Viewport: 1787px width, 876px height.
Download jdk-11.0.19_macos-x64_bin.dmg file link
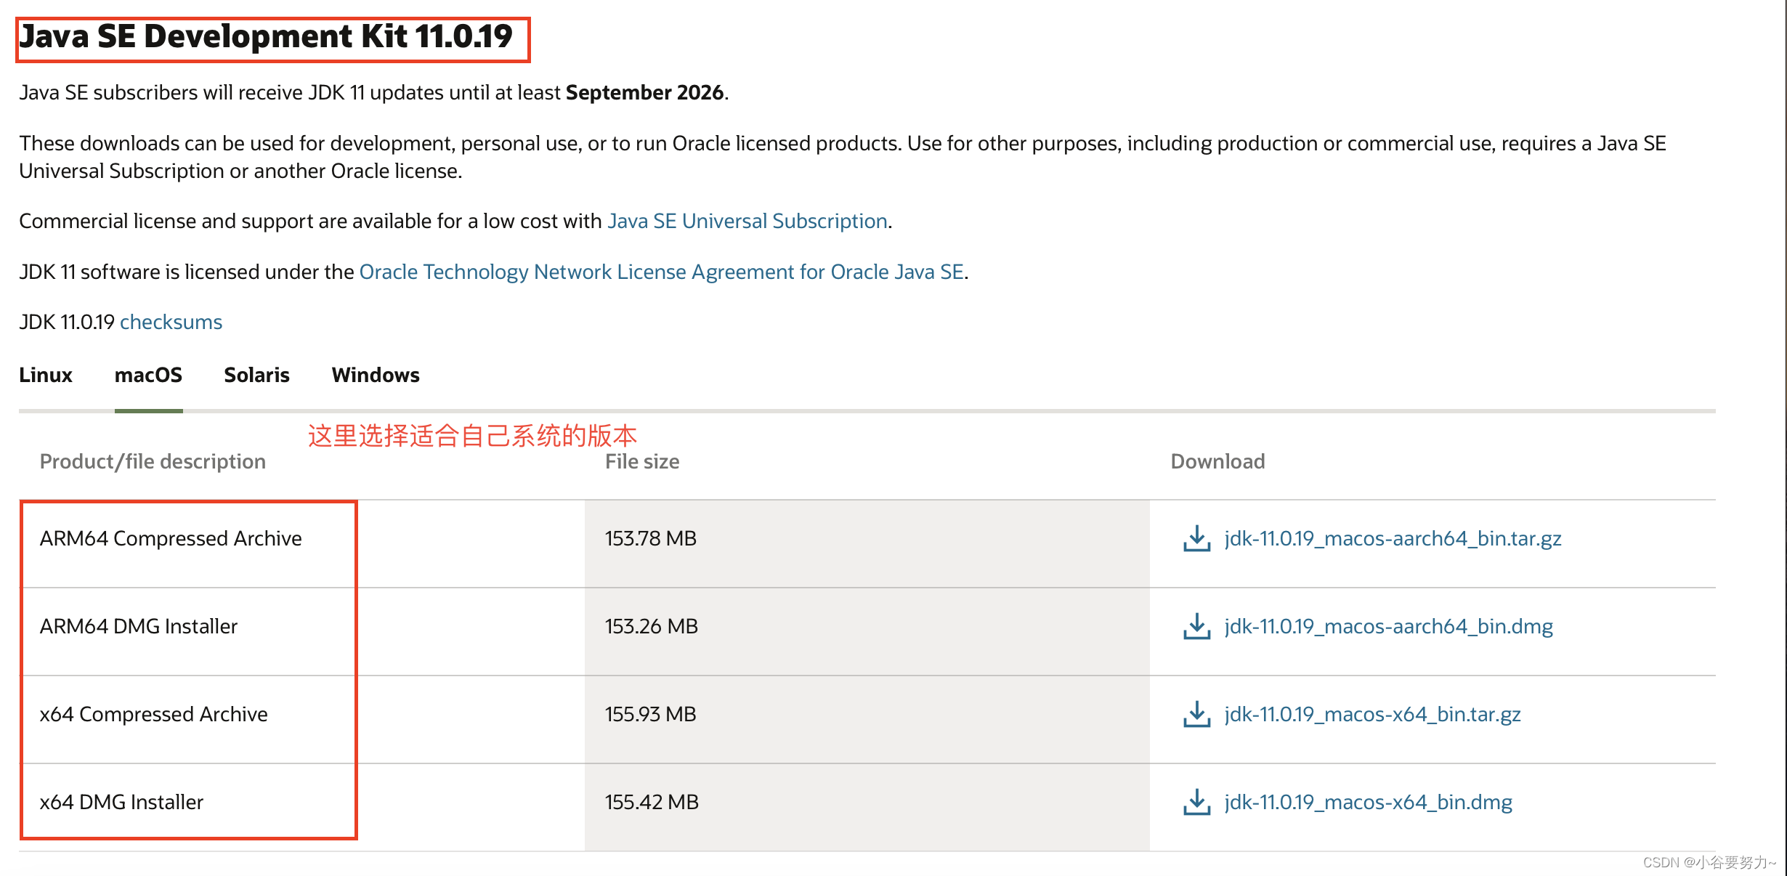(x=1368, y=803)
